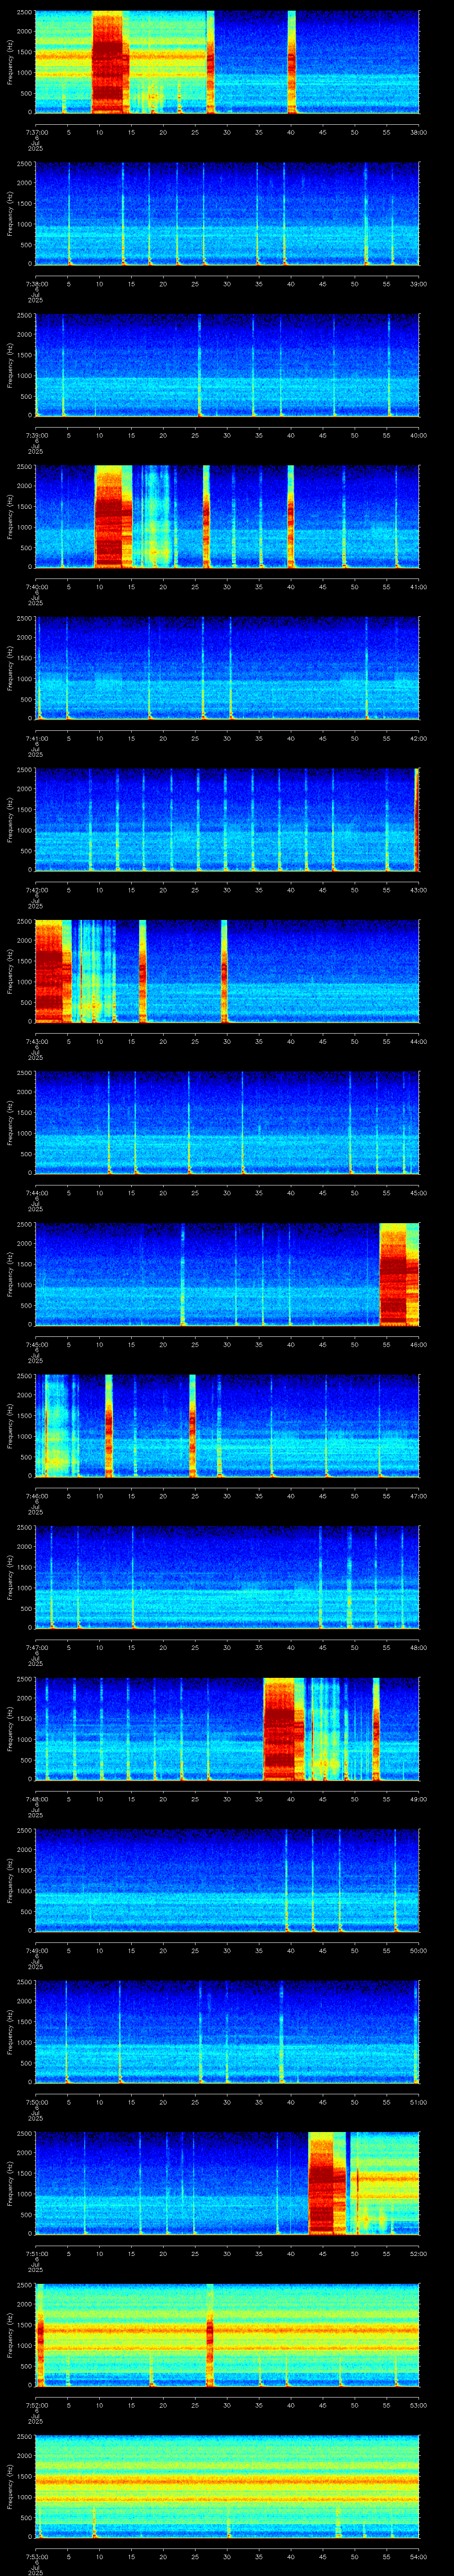This screenshot has height=2576, width=454.
Task: Click the spectrogram panel starting at 7:49:00
Action: point(227,1880)
